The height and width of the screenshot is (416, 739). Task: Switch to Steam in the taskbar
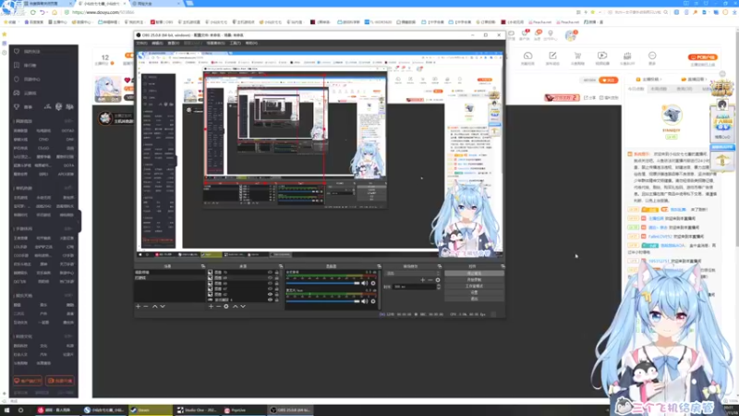click(151, 410)
